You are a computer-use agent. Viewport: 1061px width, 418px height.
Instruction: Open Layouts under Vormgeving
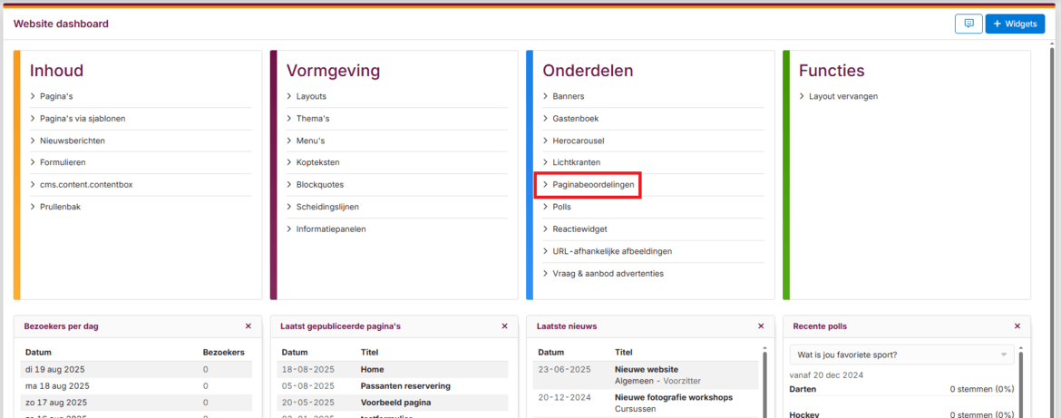click(x=311, y=96)
